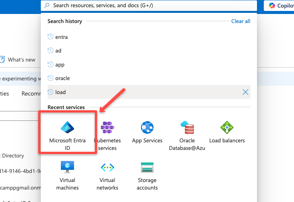Click the history clock icon beside ad

tap(50, 51)
